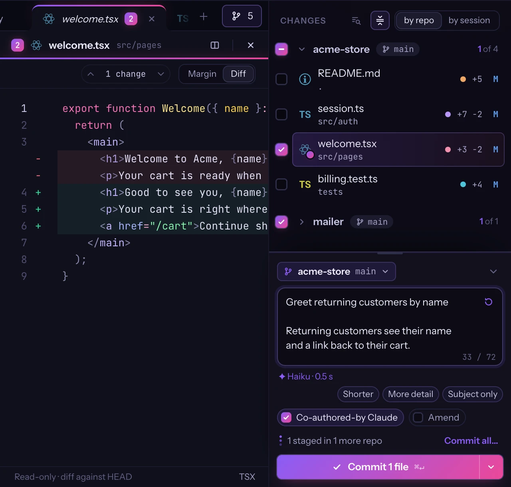Click the session.ts TypeScript file icon
Image resolution: width=511 pixels, height=487 pixels.
pos(305,115)
